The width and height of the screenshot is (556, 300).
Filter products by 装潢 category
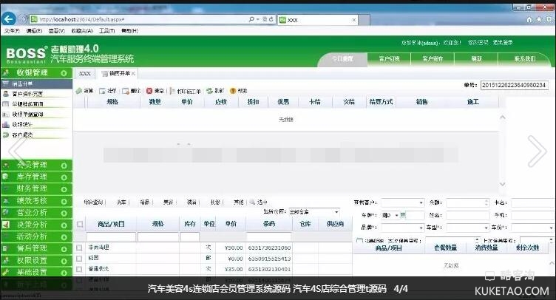191,202
